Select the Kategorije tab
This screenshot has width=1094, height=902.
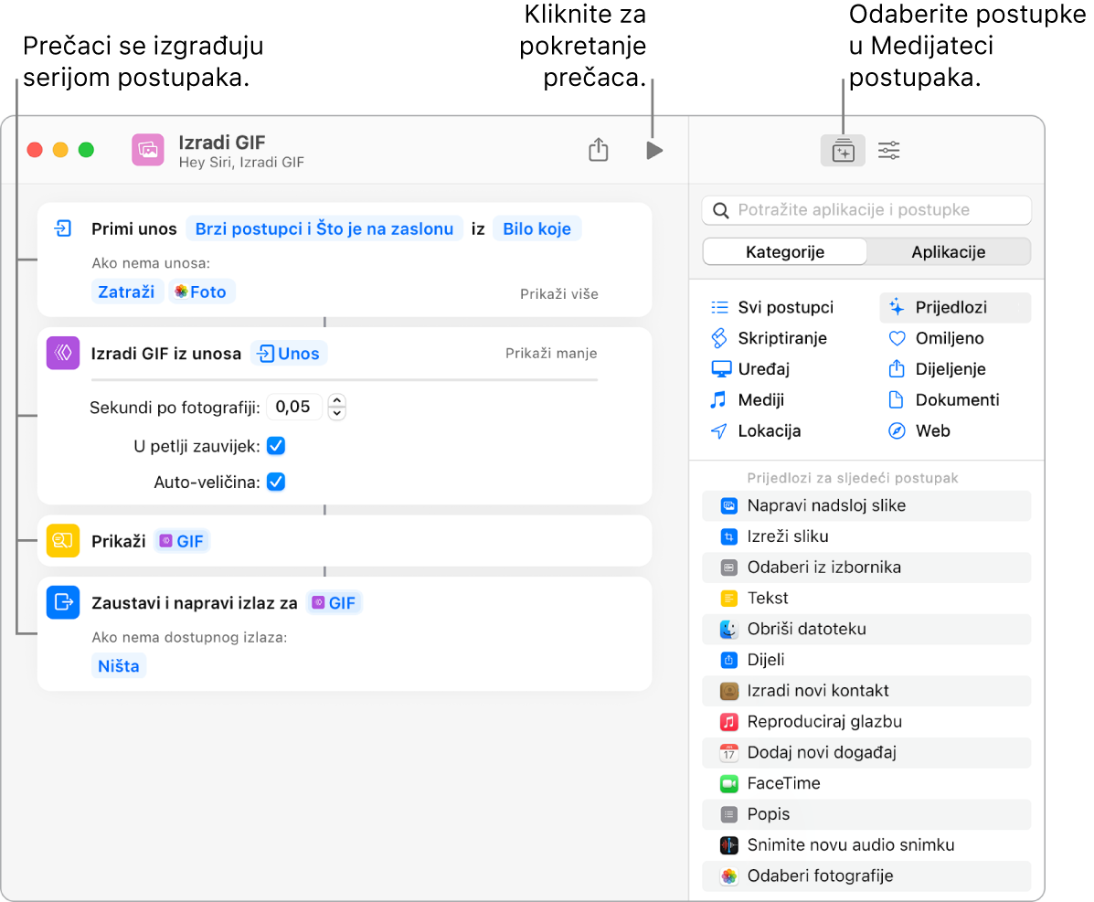click(784, 251)
